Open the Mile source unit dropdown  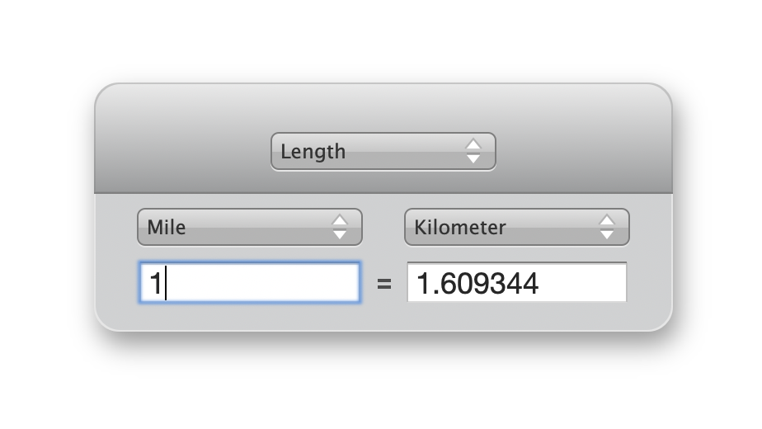[x=249, y=227]
